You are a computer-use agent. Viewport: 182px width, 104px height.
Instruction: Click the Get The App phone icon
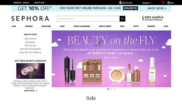pyautogui.click(x=120, y=3)
